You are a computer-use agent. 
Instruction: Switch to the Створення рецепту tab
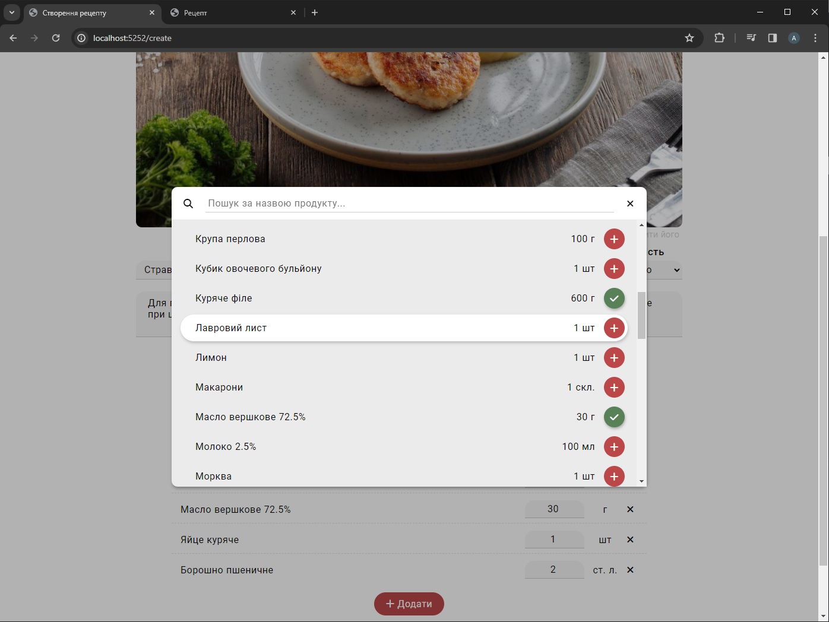[92, 12]
